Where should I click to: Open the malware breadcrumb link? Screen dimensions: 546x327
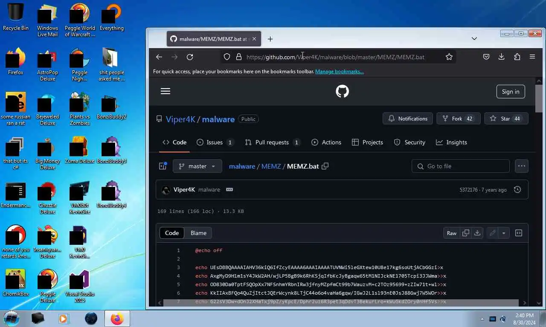[x=242, y=166]
